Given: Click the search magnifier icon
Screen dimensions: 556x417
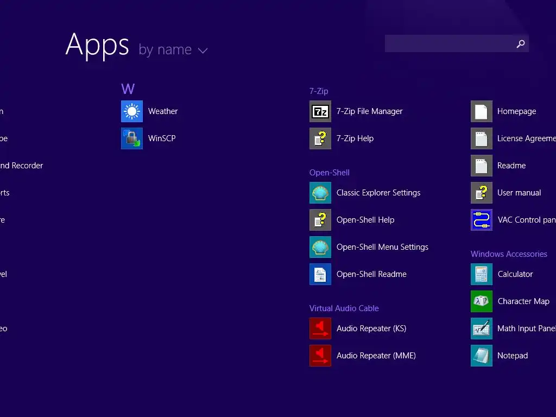Looking at the screenshot, I should [x=521, y=43].
